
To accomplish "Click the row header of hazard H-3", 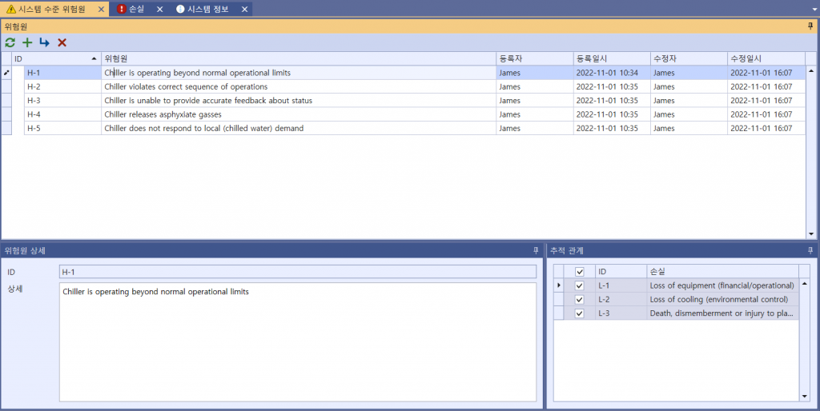I will pyautogui.click(x=6, y=100).
